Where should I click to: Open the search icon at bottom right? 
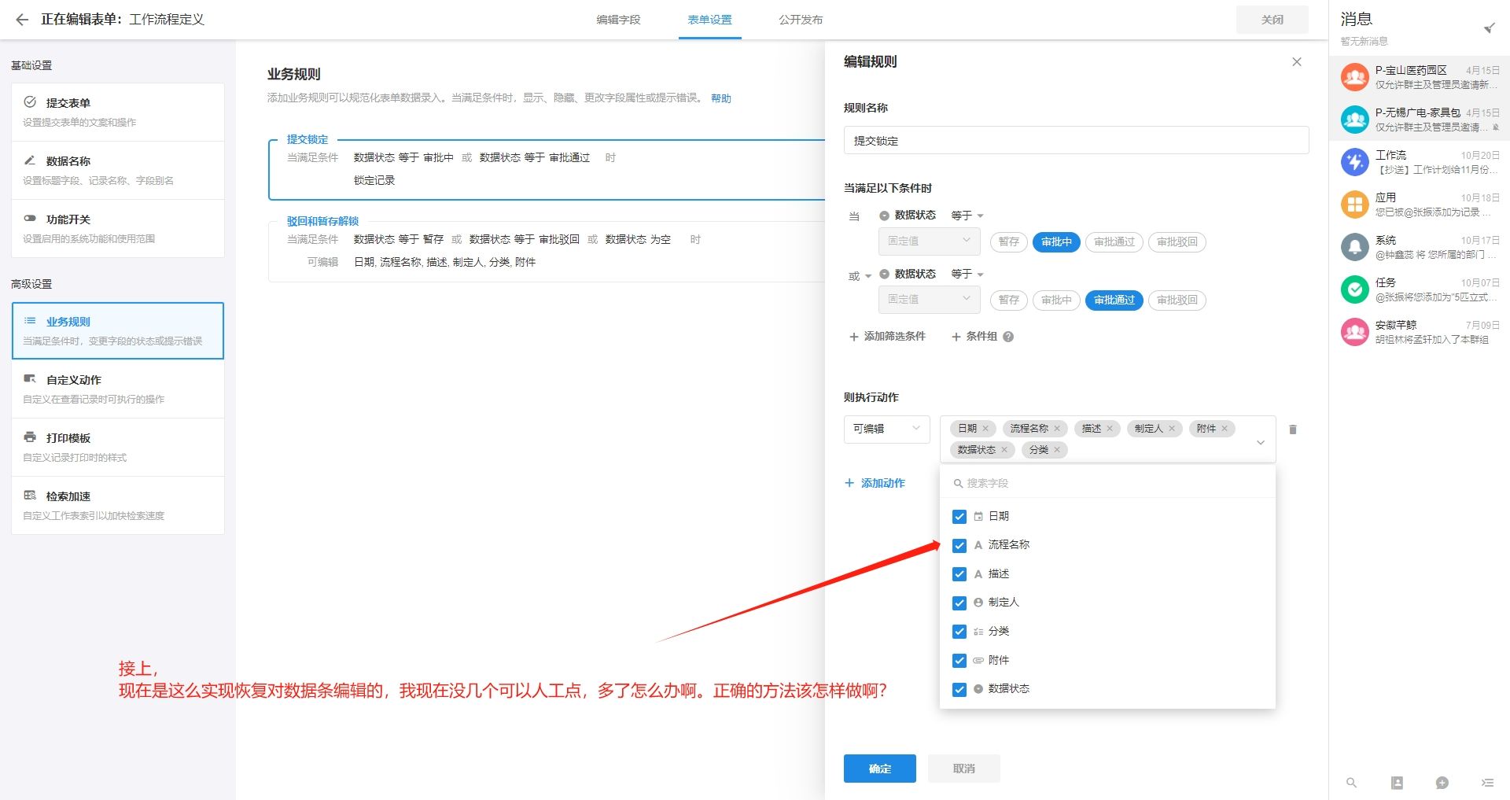[x=1352, y=783]
